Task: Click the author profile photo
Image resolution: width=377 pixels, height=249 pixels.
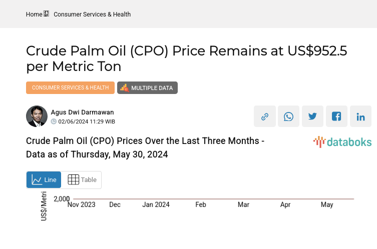Action: click(37, 116)
